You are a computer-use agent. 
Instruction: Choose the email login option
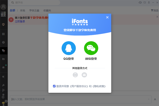pyautogui.click(x=84, y=75)
